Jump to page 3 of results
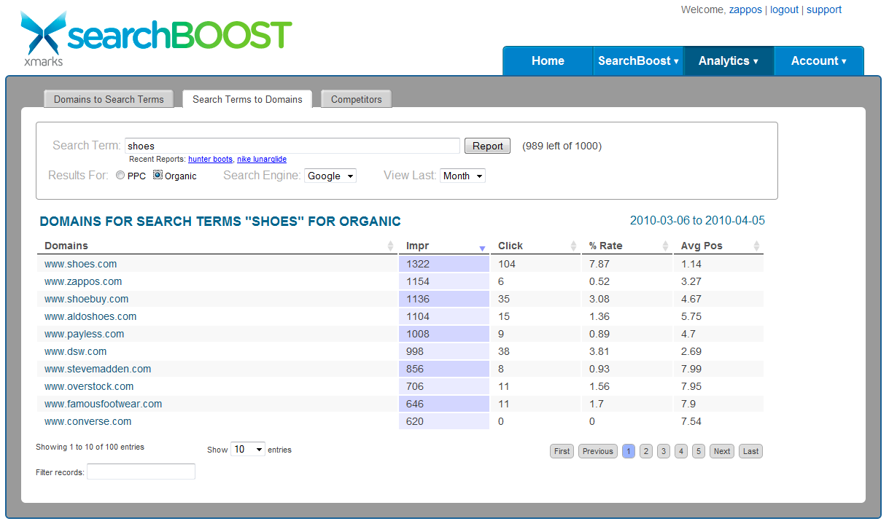Screen dimensions: 889x524 click(x=663, y=451)
